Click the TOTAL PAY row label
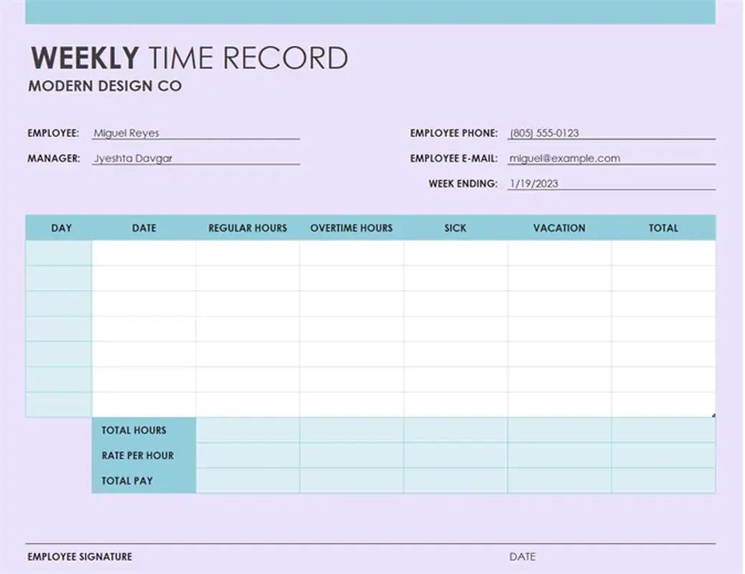This screenshot has height=574, width=745. click(x=126, y=481)
